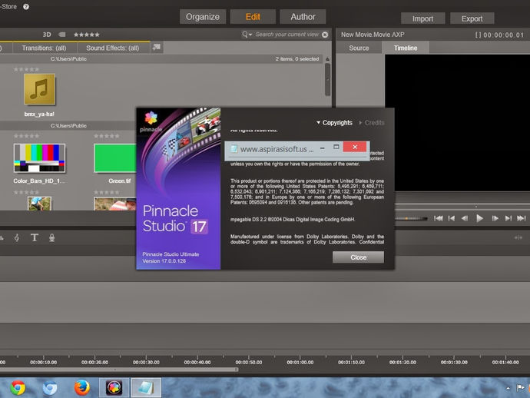Go to previous clip marker in player
This screenshot has height=398, width=530.
click(452, 218)
